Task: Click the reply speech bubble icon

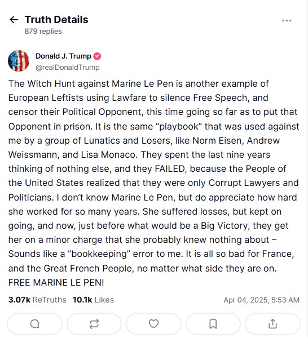Action: 35,323
